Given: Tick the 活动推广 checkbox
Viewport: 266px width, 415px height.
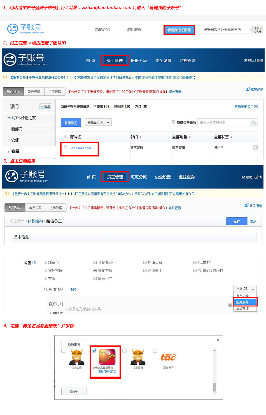Looking at the screenshot, I should pyautogui.click(x=195, y=262).
